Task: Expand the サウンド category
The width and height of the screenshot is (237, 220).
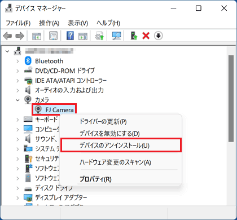Action: pyautogui.click(x=17, y=139)
